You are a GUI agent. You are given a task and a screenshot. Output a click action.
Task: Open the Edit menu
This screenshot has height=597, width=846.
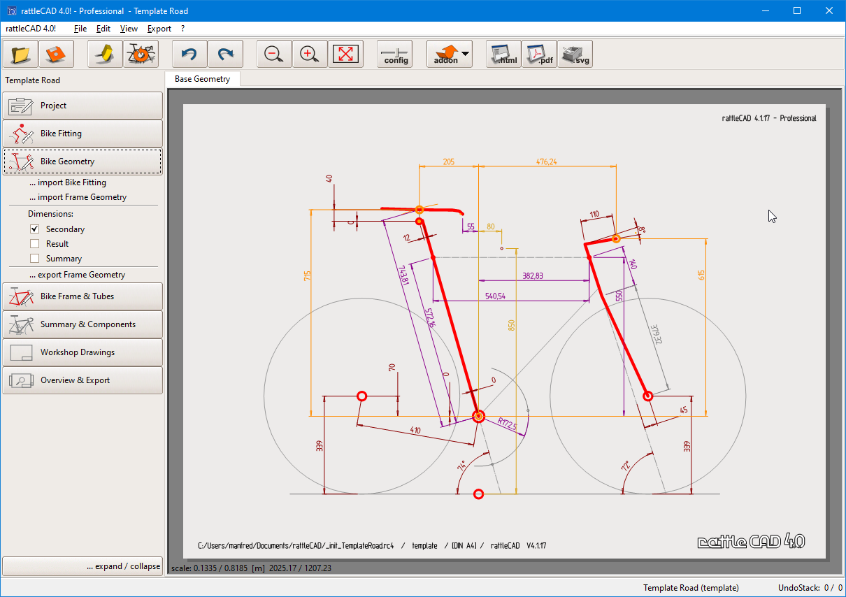pos(103,29)
